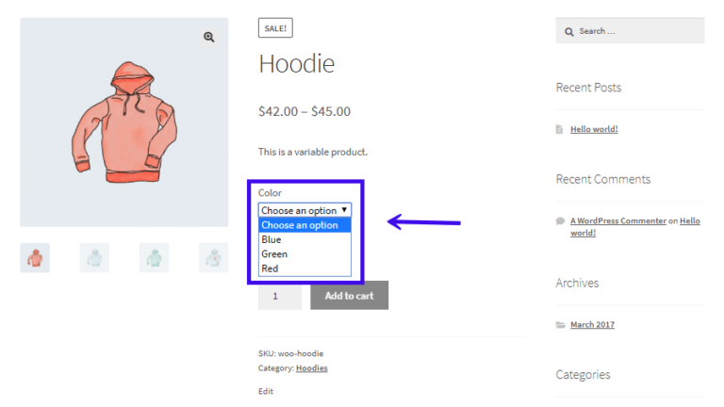Select the blue hoodie thumbnail
This screenshot has width=724, height=407.
(x=94, y=257)
